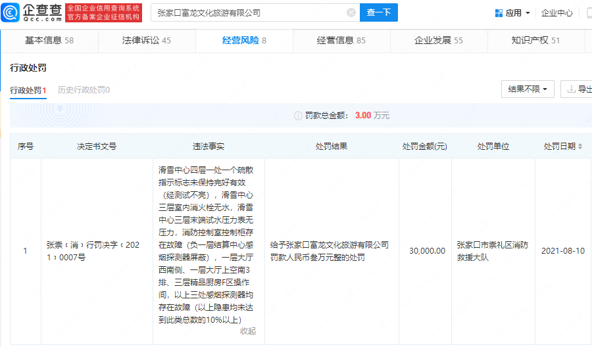Click the 处罚金额(元) column header
592x347 pixels.
(425, 147)
